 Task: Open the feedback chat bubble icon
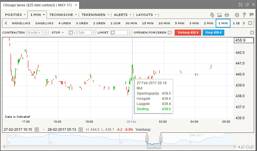tap(252, 15)
